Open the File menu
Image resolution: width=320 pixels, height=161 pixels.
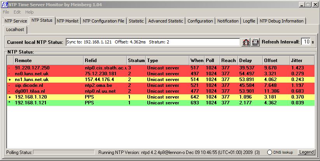point(6,12)
